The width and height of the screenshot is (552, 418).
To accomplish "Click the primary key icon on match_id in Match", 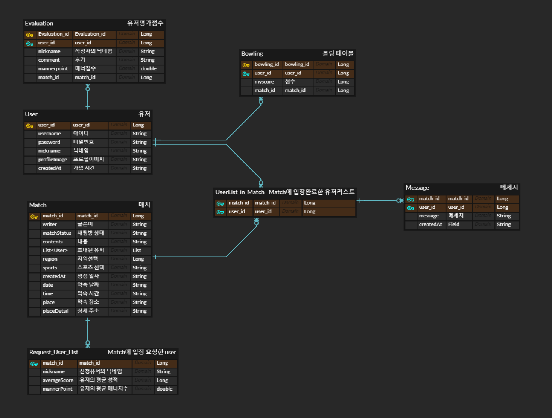I will point(35,216).
